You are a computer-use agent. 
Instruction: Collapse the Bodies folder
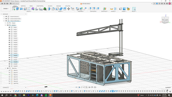click(x=5, y=25)
